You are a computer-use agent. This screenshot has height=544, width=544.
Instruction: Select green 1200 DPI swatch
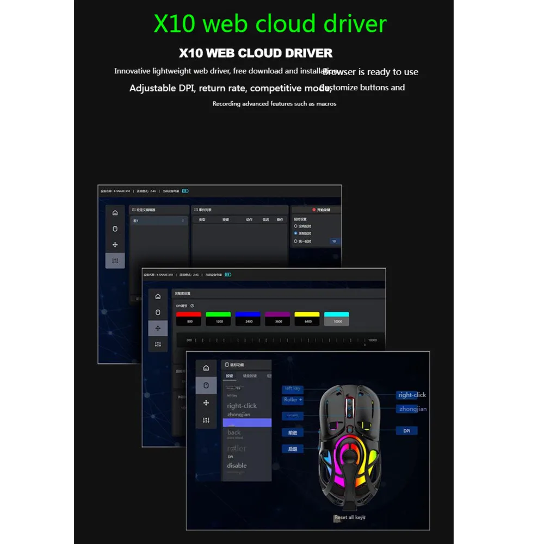pos(218,318)
